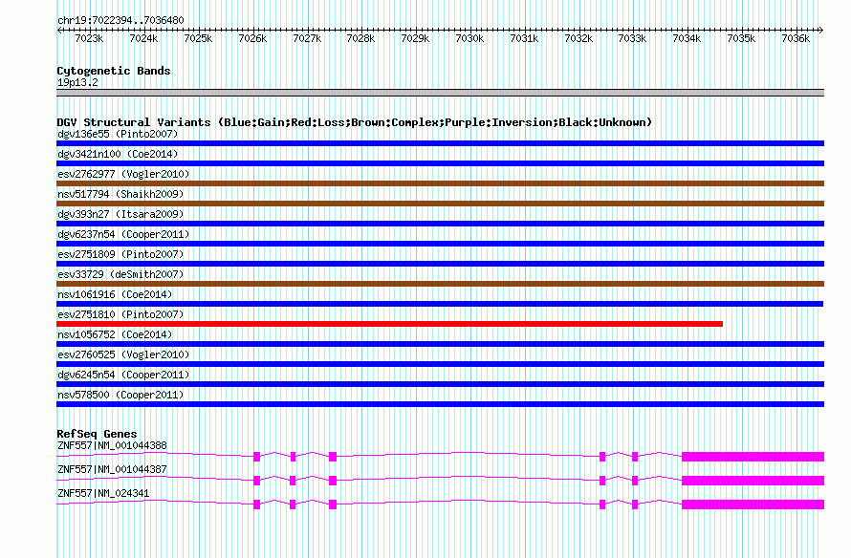
Task: Click the 7034k ruler tick label
Action: point(687,38)
